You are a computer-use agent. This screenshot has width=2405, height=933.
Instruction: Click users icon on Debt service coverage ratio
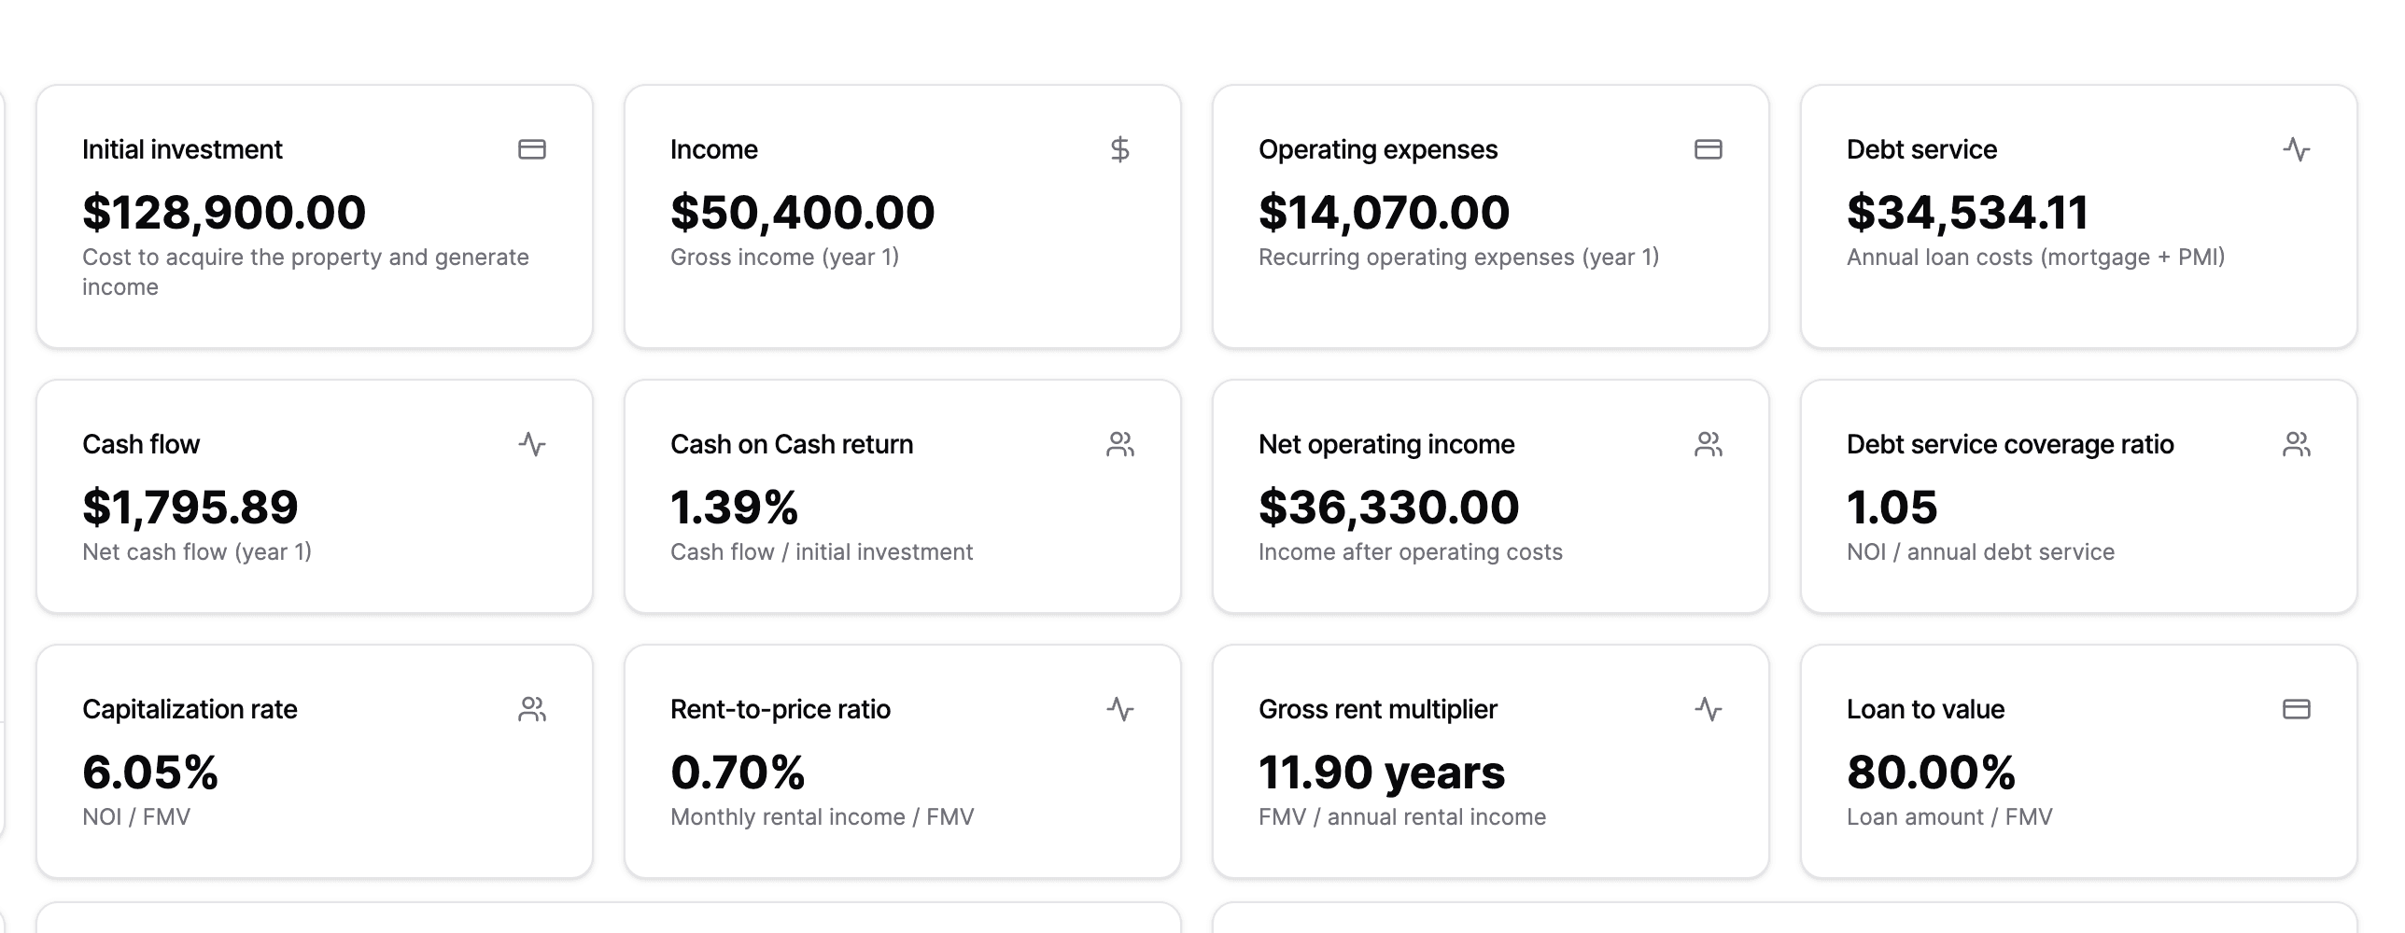tap(2297, 444)
